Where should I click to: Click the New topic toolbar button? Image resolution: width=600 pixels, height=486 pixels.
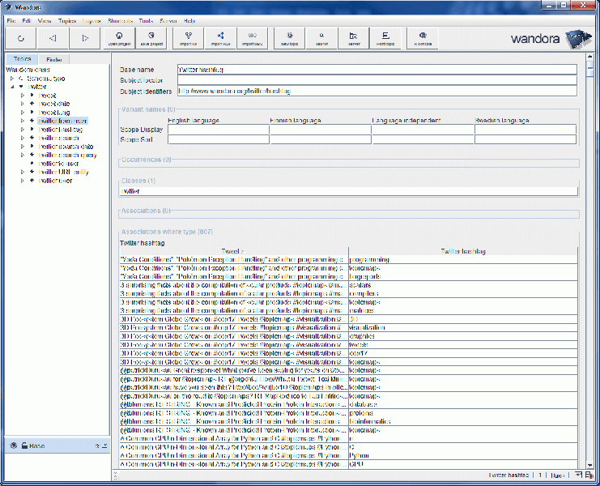click(289, 38)
